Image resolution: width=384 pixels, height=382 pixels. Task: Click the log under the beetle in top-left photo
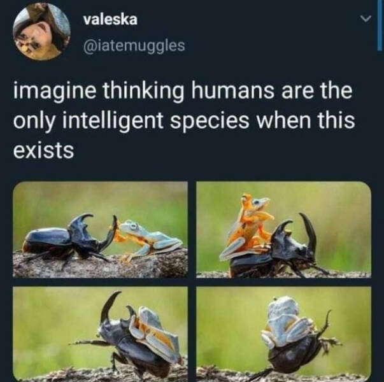pos(100,265)
